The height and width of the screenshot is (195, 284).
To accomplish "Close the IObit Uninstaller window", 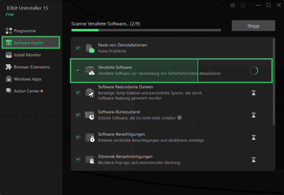I will [x=279, y=5].
